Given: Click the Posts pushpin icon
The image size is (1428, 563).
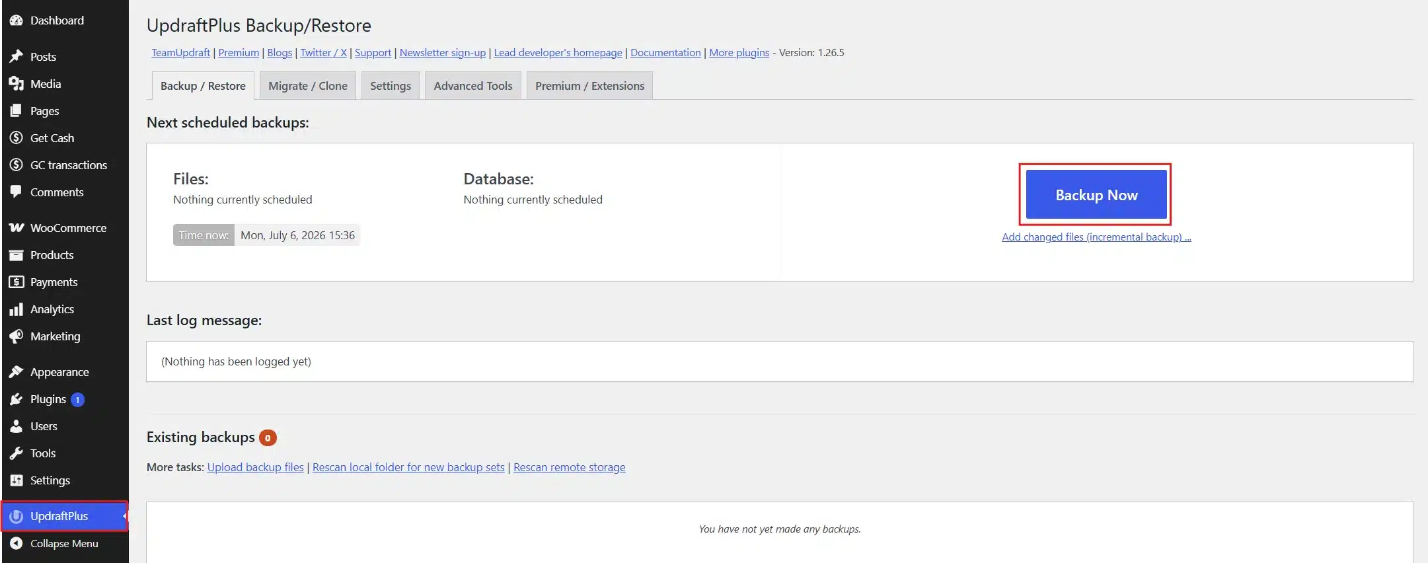Looking at the screenshot, I should pyautogui.click(x=16, y=57).
